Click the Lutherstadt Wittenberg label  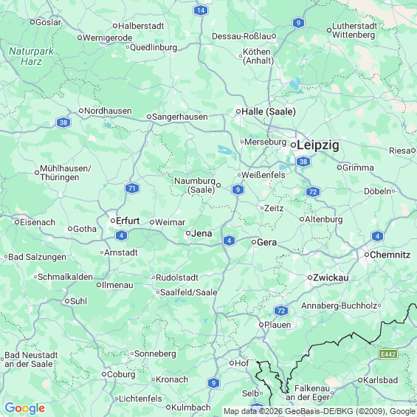tap(354, 30)
